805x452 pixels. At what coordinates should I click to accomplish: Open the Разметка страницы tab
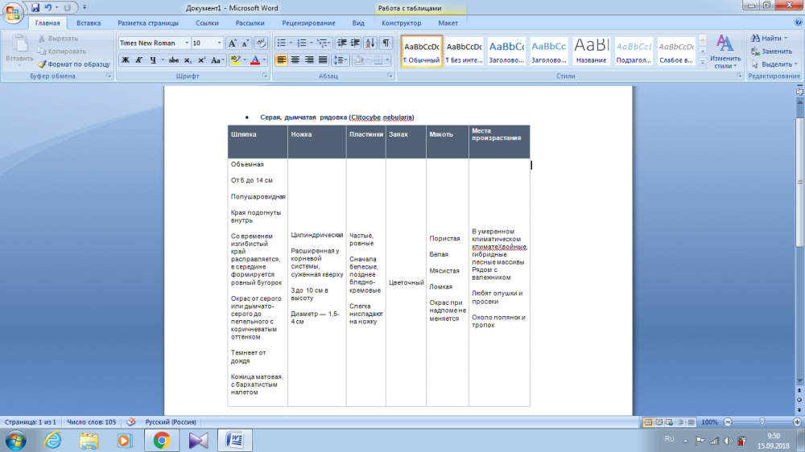pyautogui.click(x=148, y=23)
